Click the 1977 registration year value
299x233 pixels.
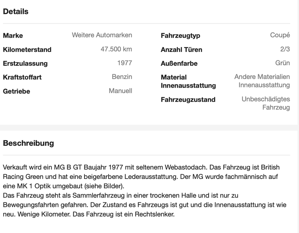pyautogui.click(x=124, y=63)
